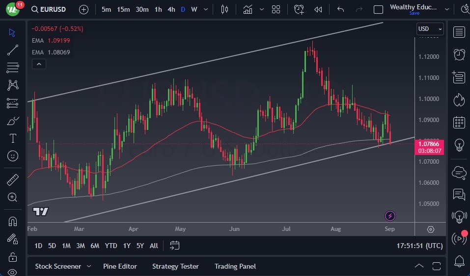Open chart settings gear icon
Screen dimensions: 470x276
(431, 229)
